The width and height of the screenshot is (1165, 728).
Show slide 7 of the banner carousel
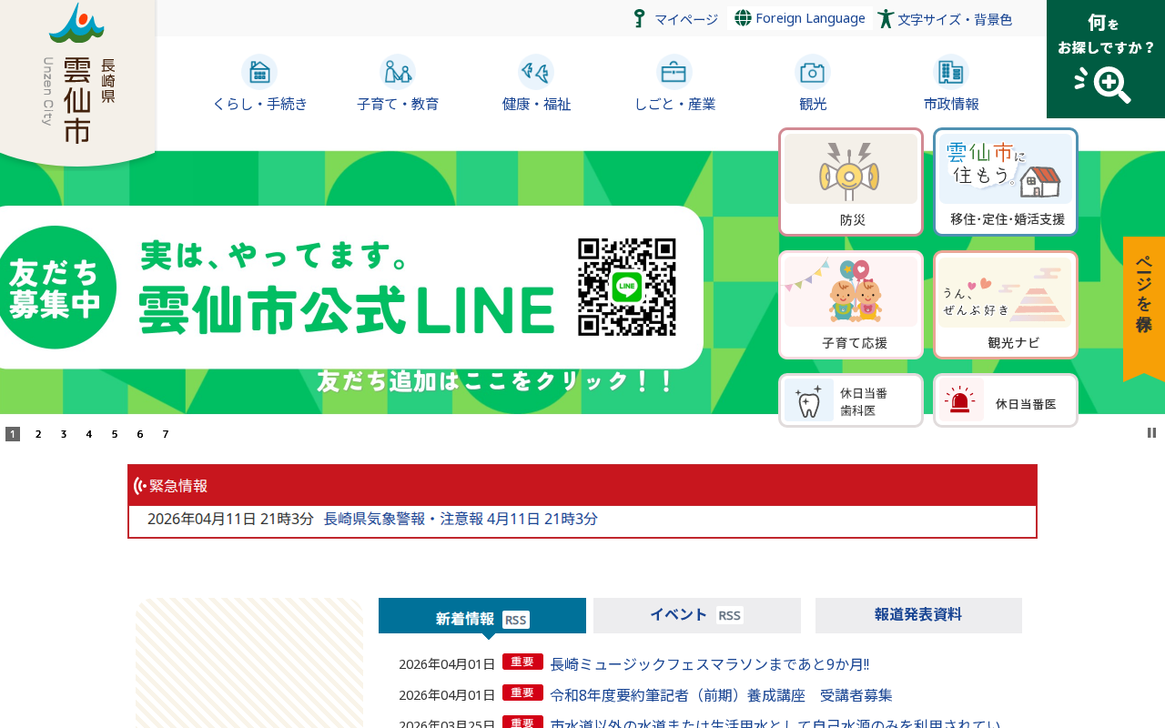166,434
